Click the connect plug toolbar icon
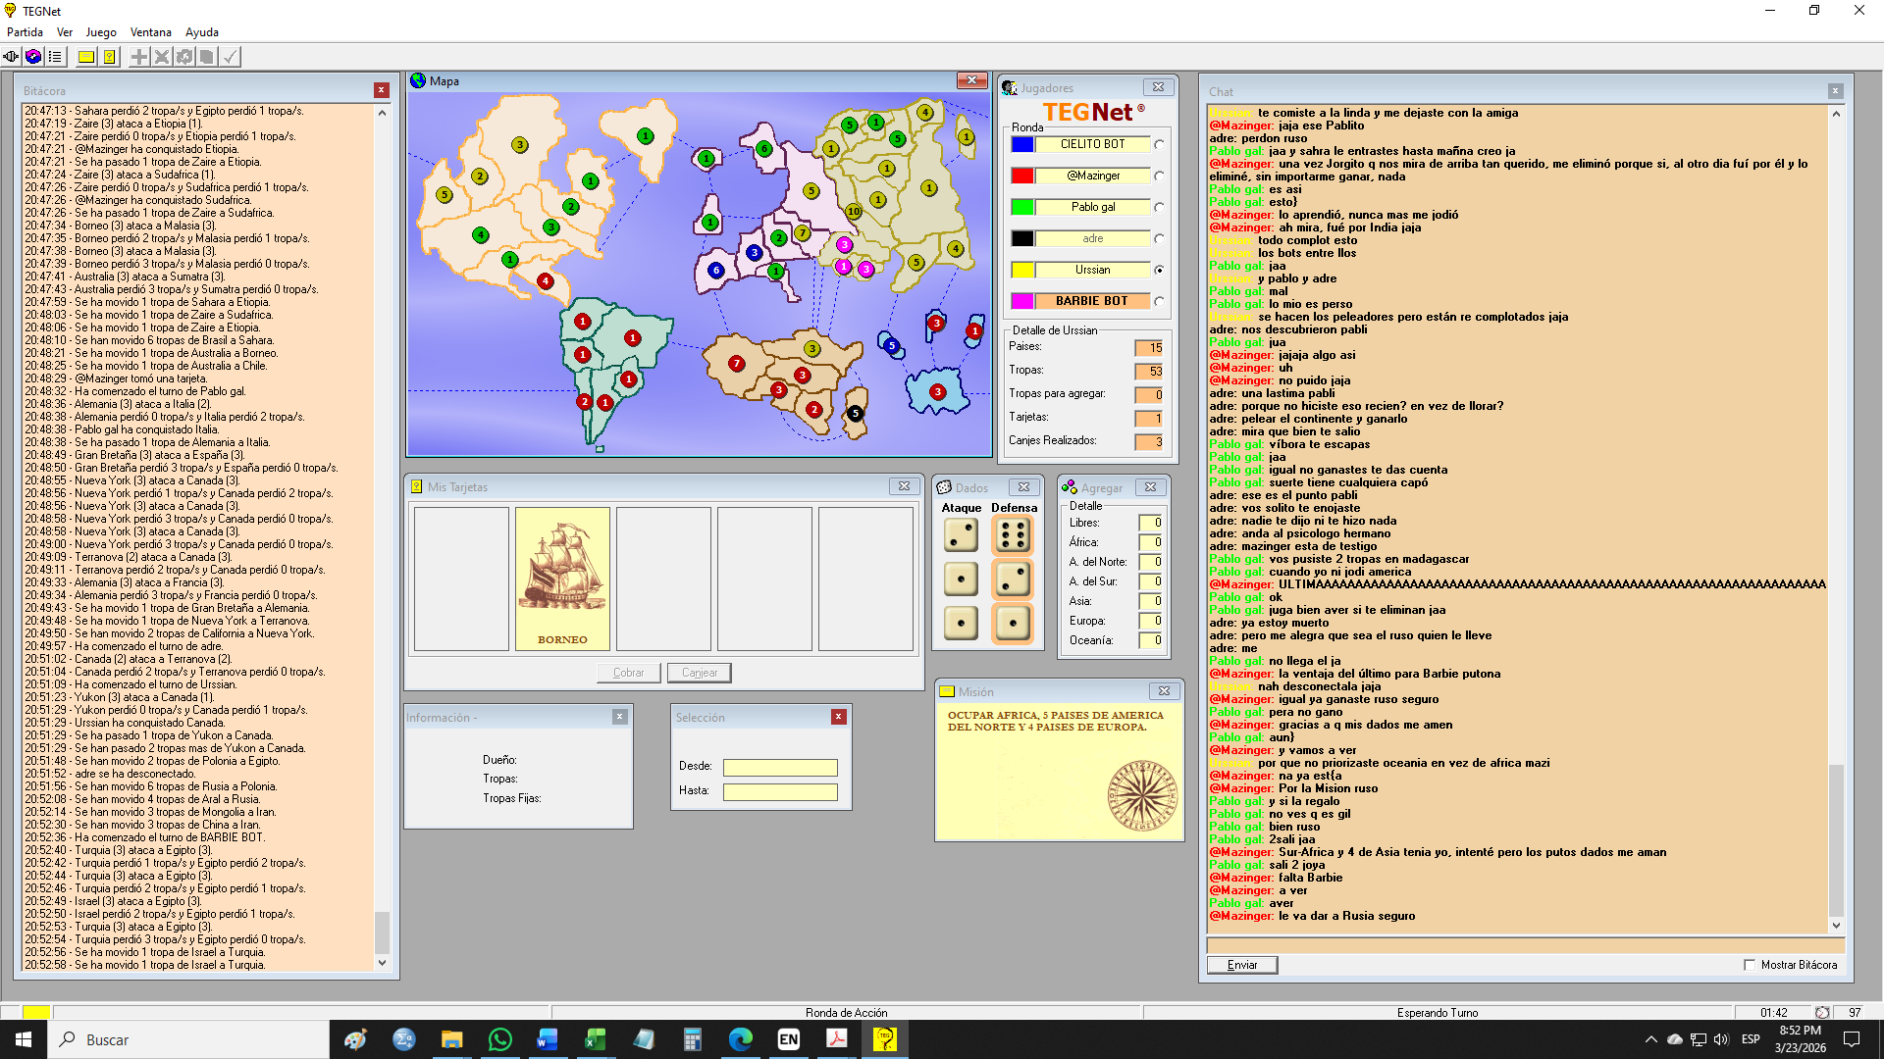This screenshot has height=1059, width=1884. pos(11,57)
